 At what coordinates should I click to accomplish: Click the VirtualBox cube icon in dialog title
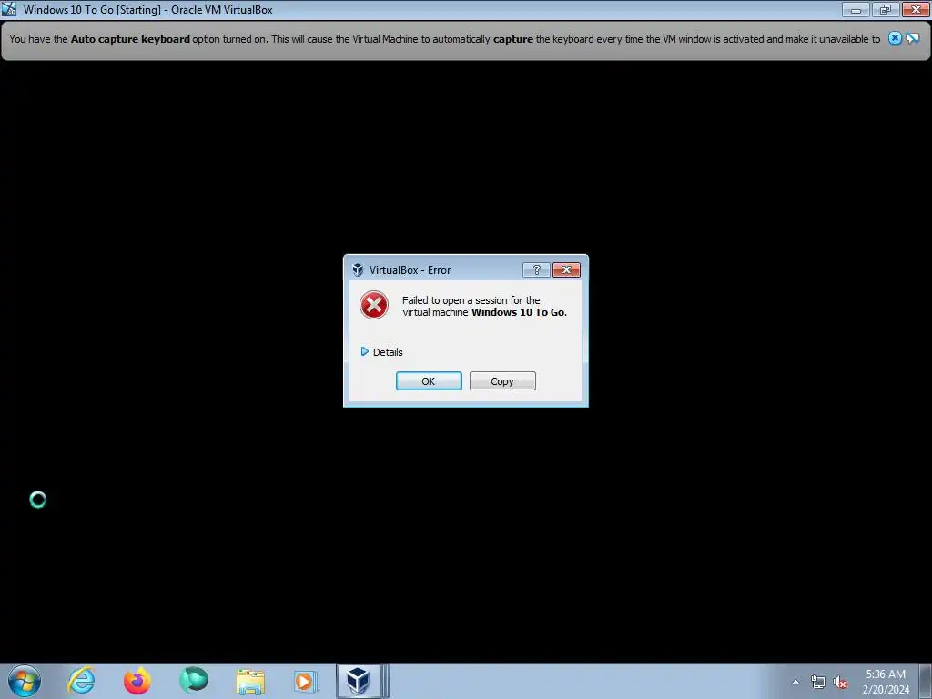[x=358, y=269]
